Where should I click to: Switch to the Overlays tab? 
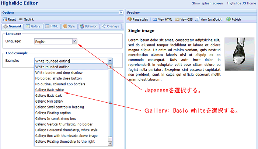(111, 26)
